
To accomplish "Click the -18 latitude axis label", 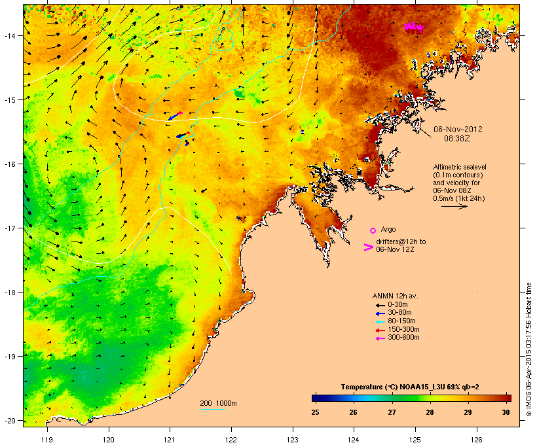I will pyautogui.click(x=10, y=293).
